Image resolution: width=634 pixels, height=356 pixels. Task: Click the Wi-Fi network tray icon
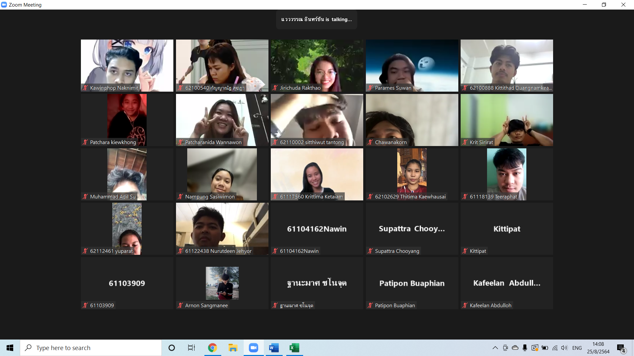tap(555, 348)
